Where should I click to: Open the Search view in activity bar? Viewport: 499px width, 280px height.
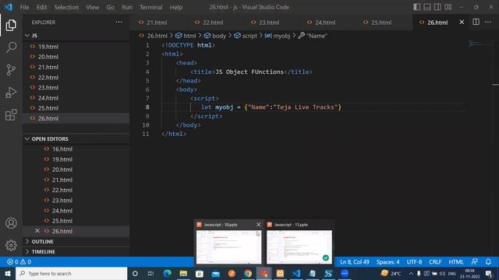click(11, 47)
